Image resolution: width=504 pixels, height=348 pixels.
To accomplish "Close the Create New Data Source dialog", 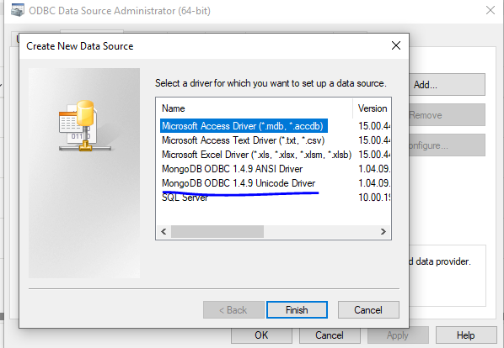I will coord(396,45).
